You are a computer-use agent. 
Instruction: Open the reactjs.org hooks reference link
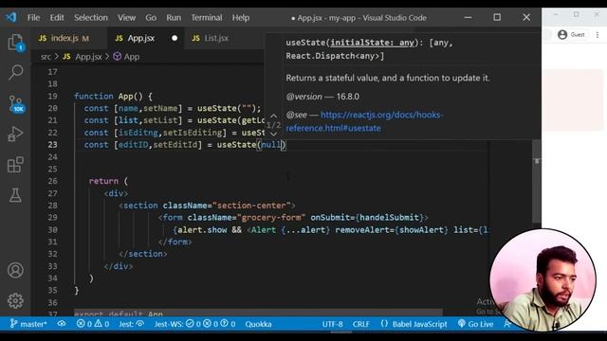pos(364,121)
